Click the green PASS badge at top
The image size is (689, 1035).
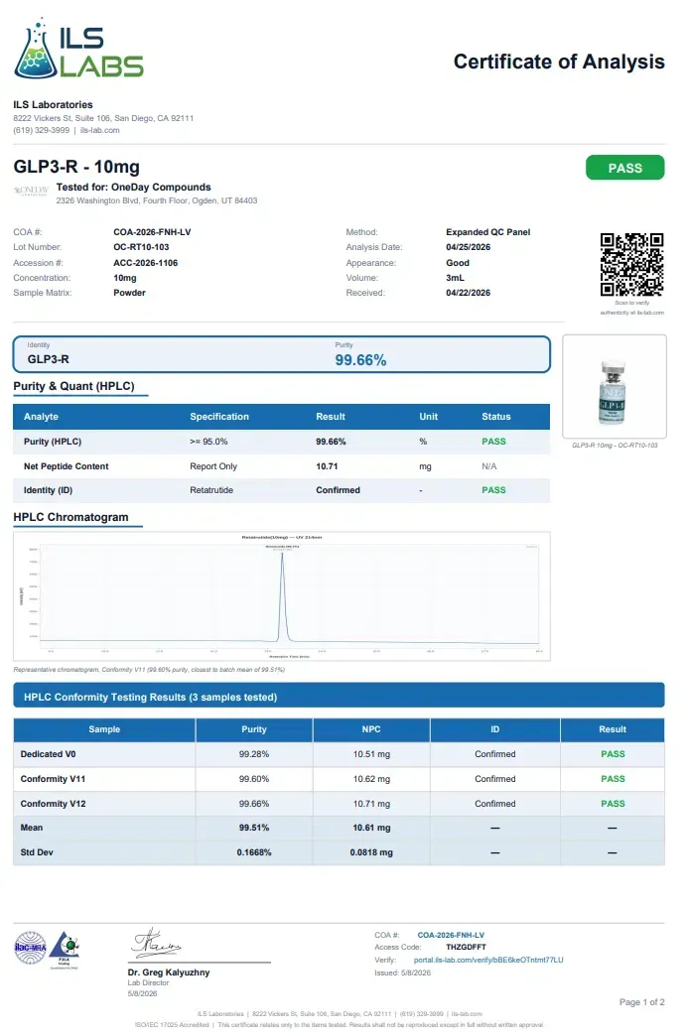tap(624, 168)
